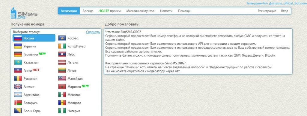Select the Moldova flag icon
Viewport: 307px width, 116px height.
[x=62, y=103]
